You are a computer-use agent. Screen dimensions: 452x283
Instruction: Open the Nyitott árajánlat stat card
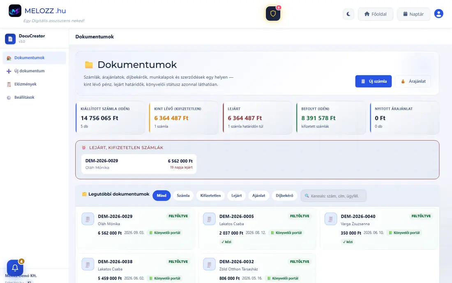(404, 117)
